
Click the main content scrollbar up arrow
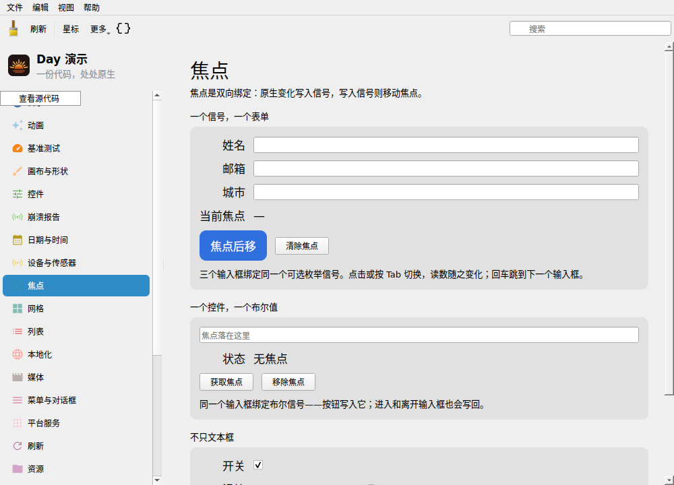[x=669, y=46]
